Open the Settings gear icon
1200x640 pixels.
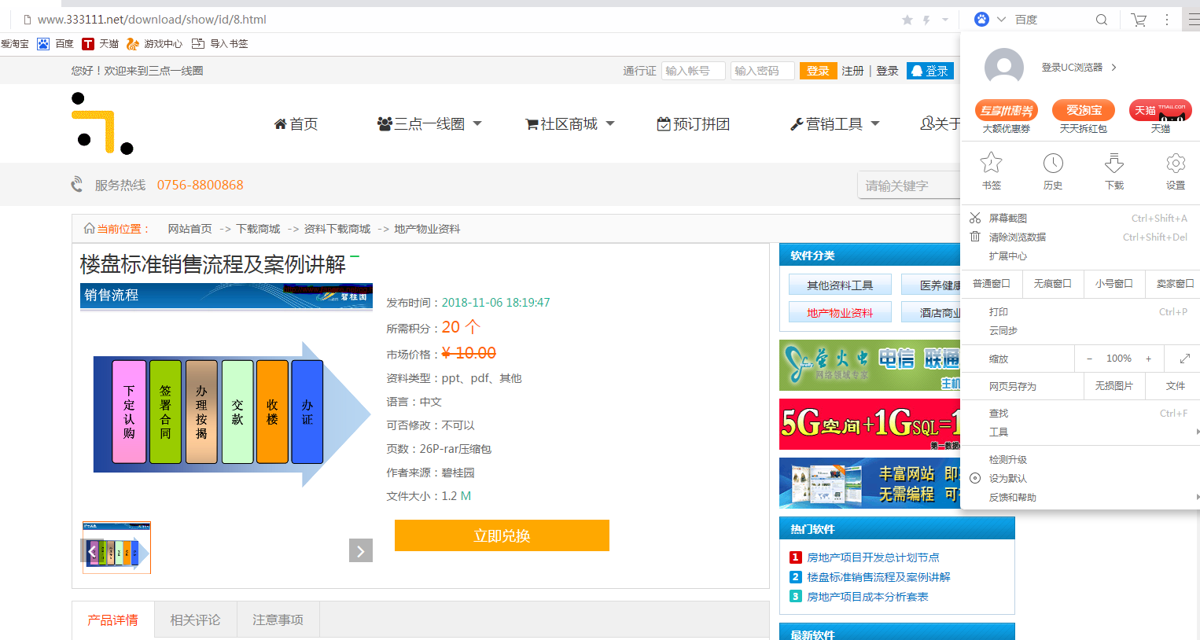[x=1175, y=164]
